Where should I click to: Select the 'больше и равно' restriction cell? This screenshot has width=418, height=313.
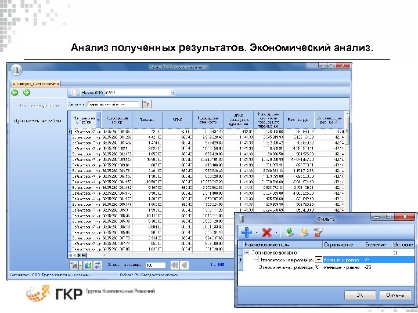click(343, 260)
